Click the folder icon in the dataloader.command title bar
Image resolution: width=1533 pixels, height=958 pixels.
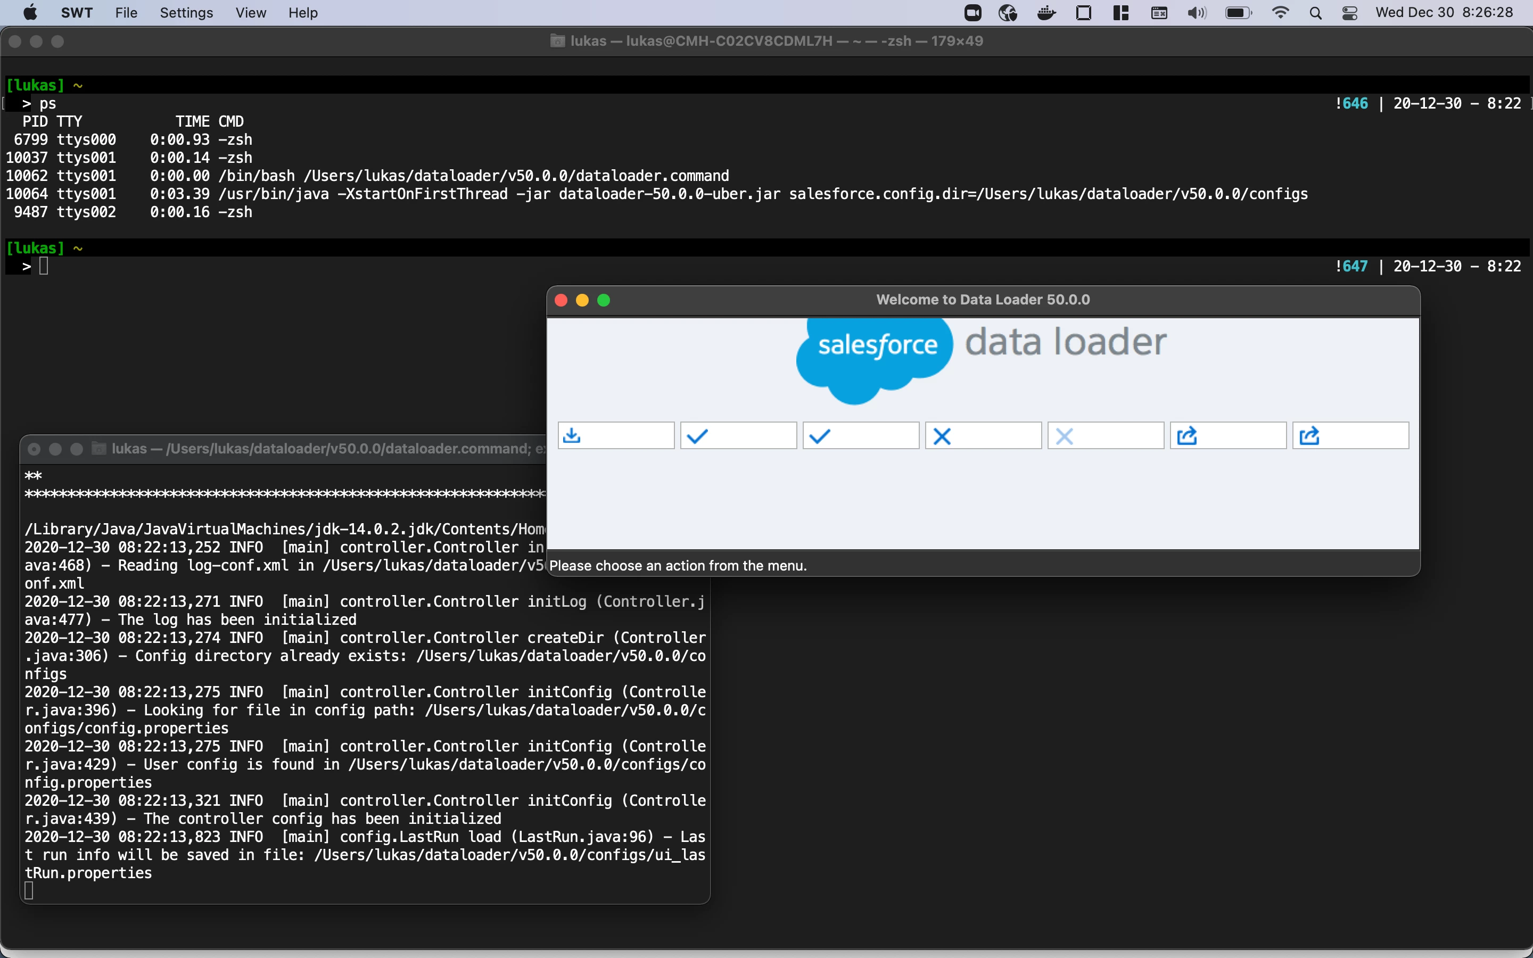point(99,449)
